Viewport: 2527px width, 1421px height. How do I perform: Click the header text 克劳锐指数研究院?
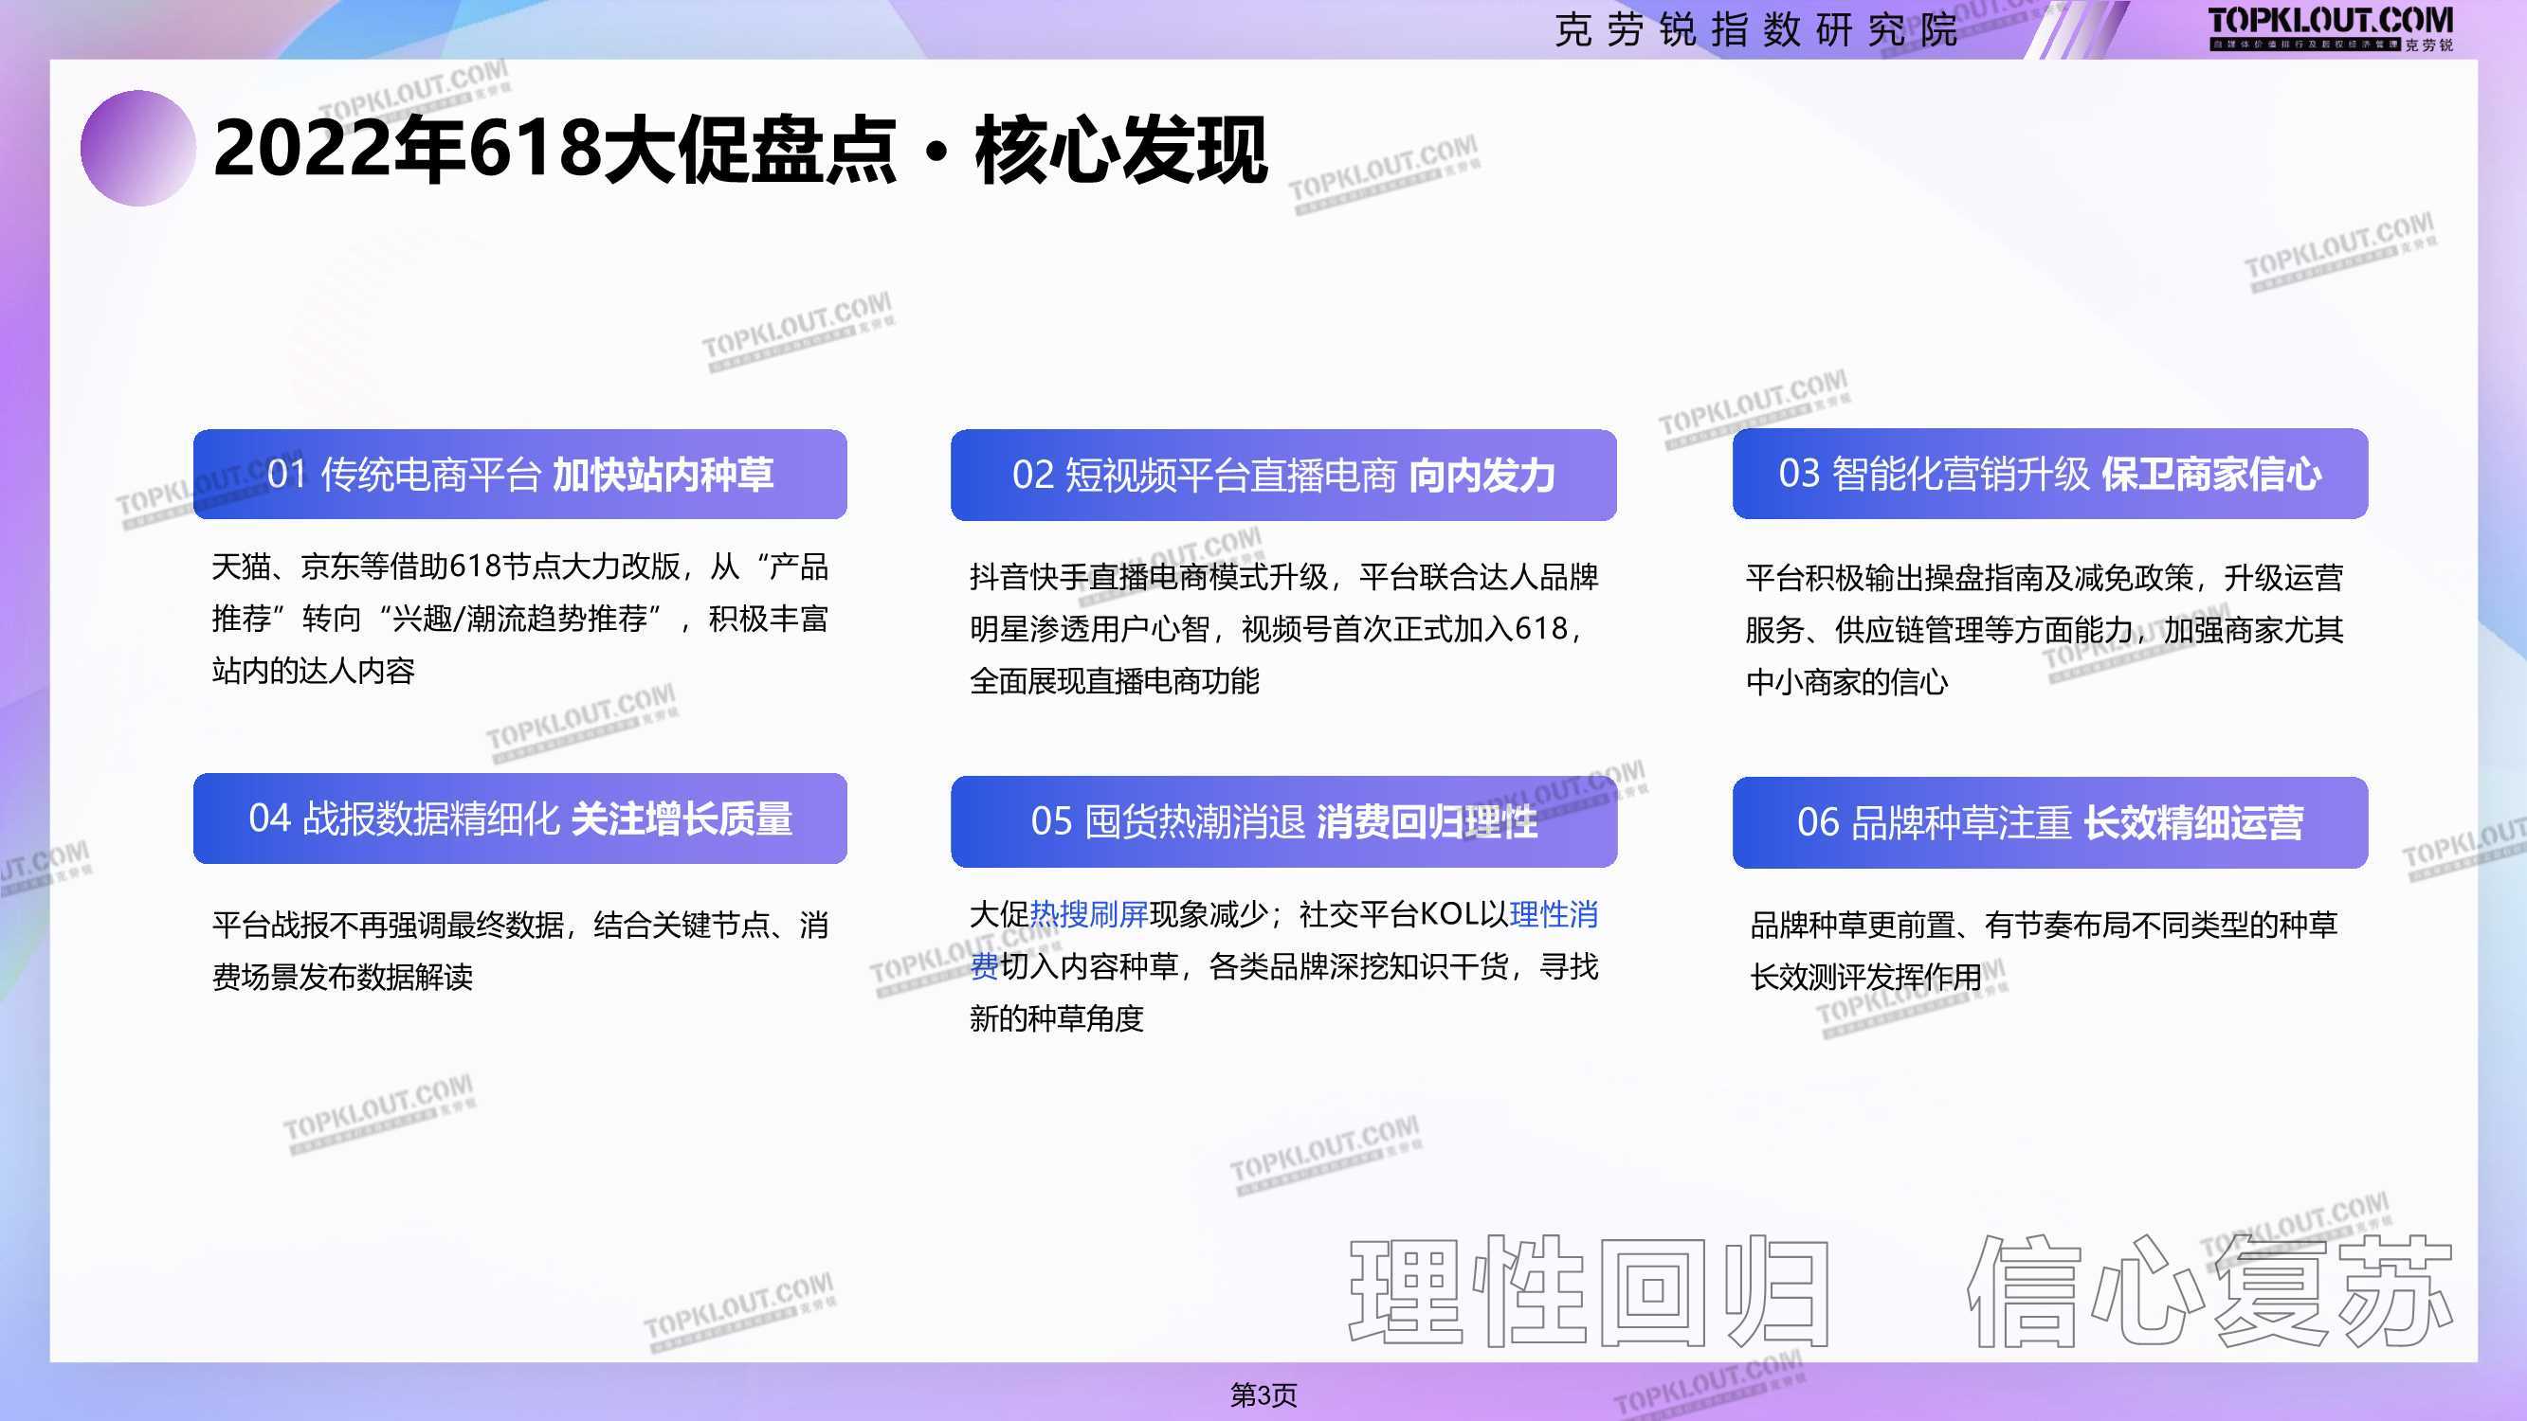[x=1756, y=29]
